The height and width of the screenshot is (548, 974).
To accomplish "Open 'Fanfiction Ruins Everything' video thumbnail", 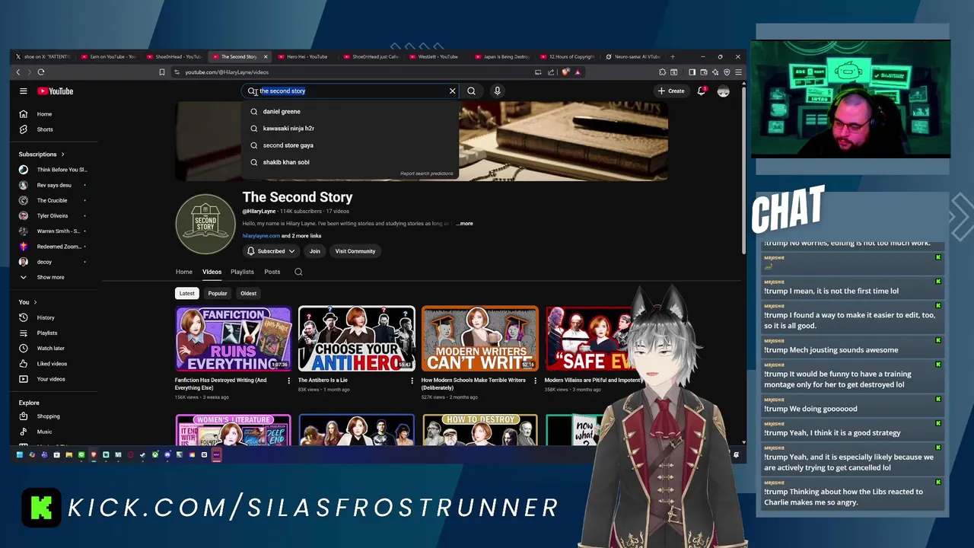I will [x=234, y=339].
